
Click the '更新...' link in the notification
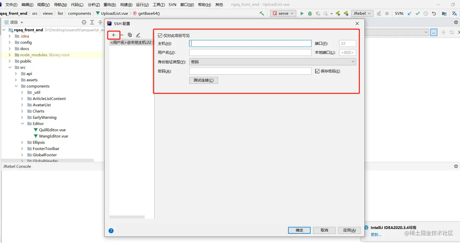[x=376, y=235]
